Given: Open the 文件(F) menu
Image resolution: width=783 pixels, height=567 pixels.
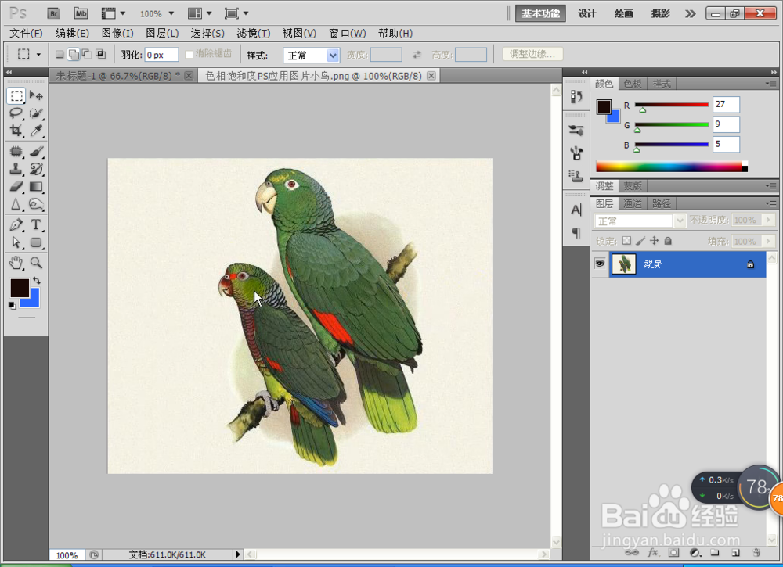Looking at the screenshot, I should tap(26, 34).
